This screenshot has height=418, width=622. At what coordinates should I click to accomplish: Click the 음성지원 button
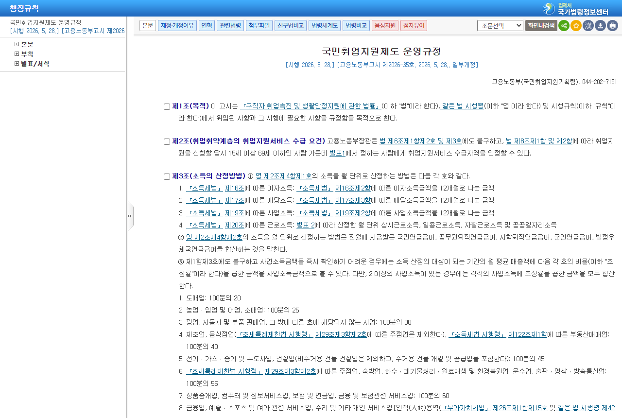[x=385, y=25]
